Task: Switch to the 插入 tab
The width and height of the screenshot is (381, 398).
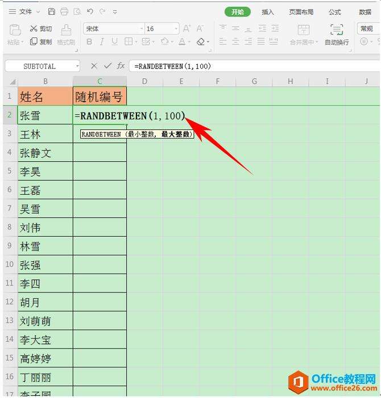Action: [267, 12]
